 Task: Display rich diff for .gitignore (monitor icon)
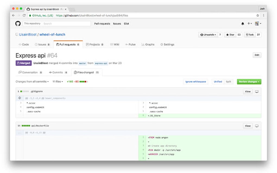(256, 91)
